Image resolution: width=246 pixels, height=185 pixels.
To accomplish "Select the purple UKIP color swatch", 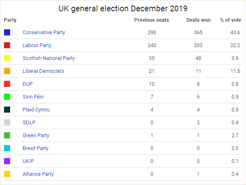I will [x=7, y=161].
